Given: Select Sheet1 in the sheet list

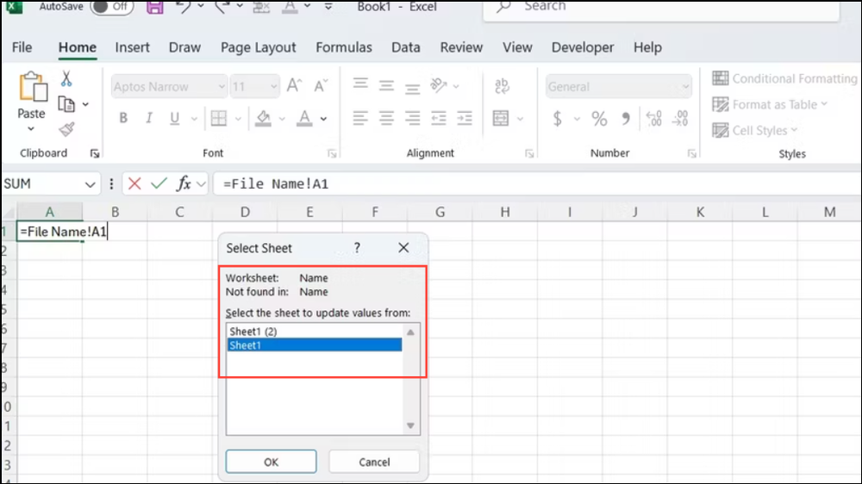Looking at the screenshot, I should (315, 345).
